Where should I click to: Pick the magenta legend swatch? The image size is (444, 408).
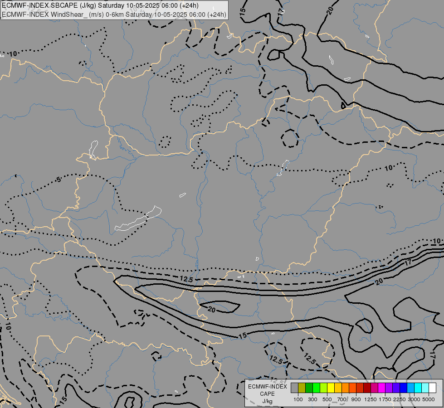(382, 388)
